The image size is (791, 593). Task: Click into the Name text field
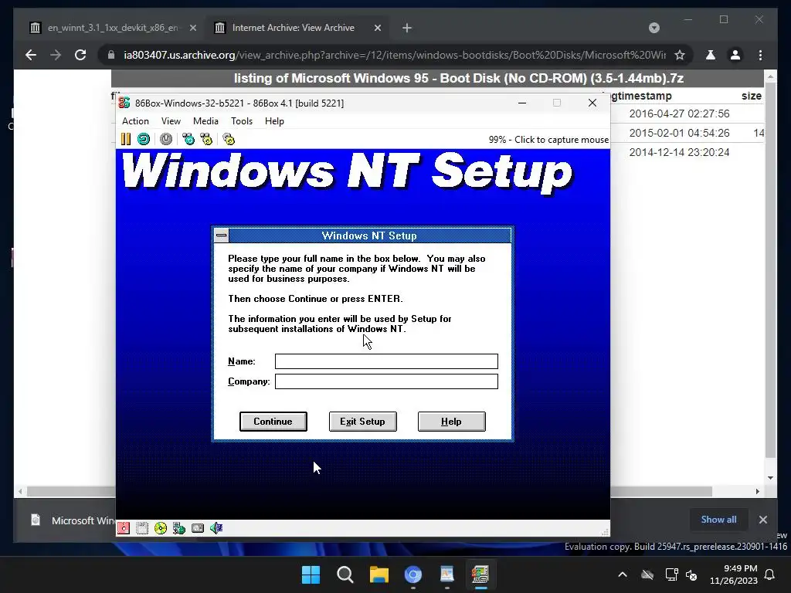[386, 361]
